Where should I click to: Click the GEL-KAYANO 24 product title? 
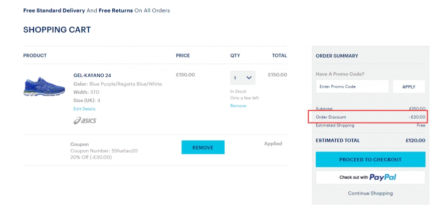click(92, 75)
